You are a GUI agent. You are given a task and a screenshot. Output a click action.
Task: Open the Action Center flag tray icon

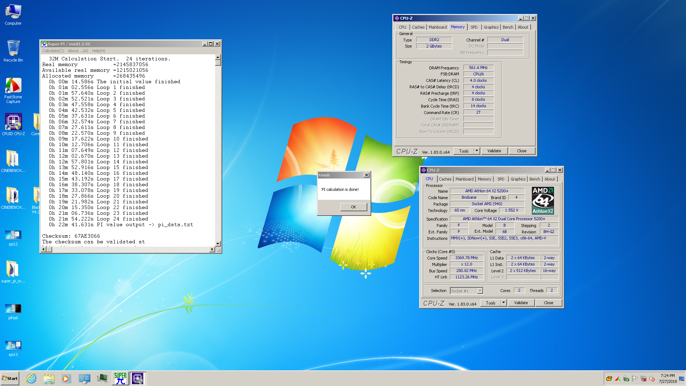pyautogui.click(x=635, y=379)
